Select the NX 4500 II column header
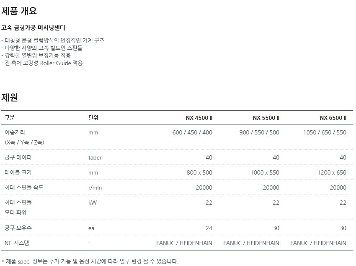356x266 pixels. point(199,118)
